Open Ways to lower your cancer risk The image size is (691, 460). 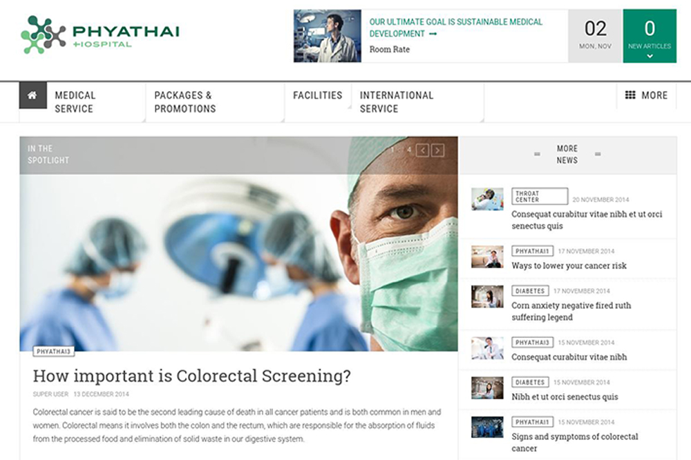tap(569, 266)
